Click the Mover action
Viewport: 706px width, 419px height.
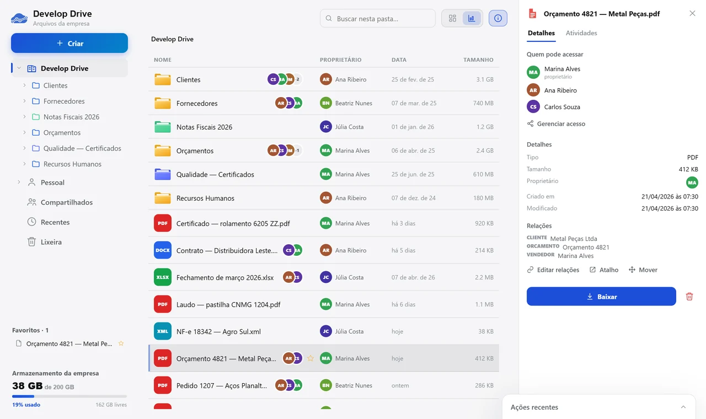tap(643, 270)
